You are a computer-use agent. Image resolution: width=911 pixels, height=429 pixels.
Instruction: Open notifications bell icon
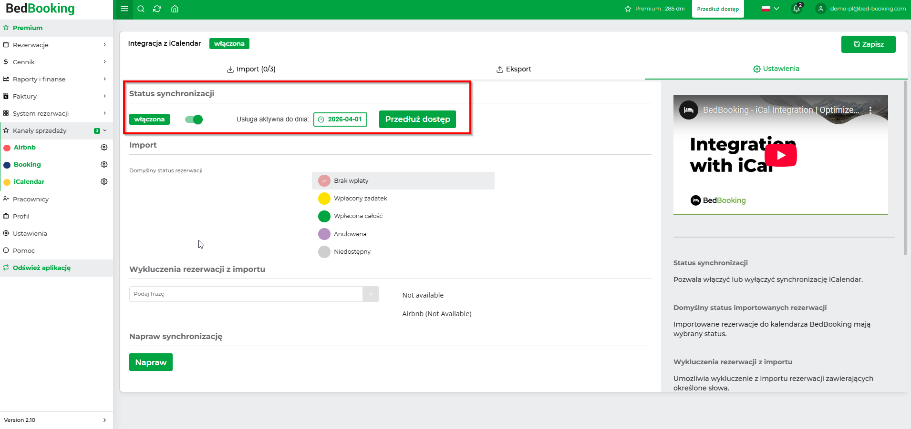pos(797,9)
